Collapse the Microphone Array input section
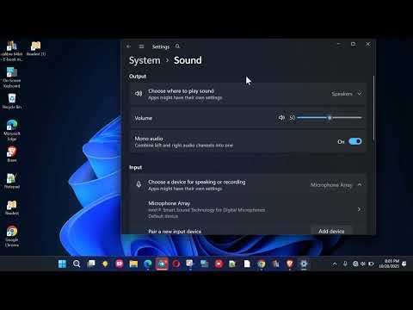Image resolution: width=413 pixels, height=310 pixels. click(x=360, y=184)
